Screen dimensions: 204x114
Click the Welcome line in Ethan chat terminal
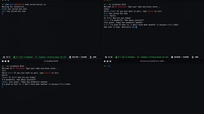tap(132, 7)
